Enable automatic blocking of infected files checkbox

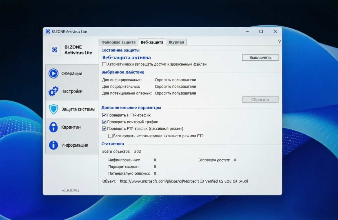[104, 64]
